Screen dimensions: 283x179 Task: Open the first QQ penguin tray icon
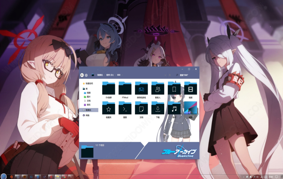click(x=247, y=177)
